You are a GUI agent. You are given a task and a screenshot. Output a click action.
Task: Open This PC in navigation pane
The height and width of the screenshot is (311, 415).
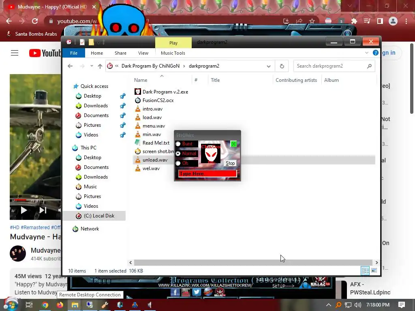pyautogui.click(x=88, y=148)
